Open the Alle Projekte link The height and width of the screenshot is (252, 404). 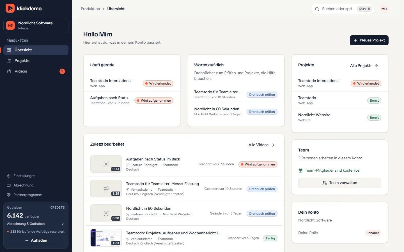[x=364, y=66]
